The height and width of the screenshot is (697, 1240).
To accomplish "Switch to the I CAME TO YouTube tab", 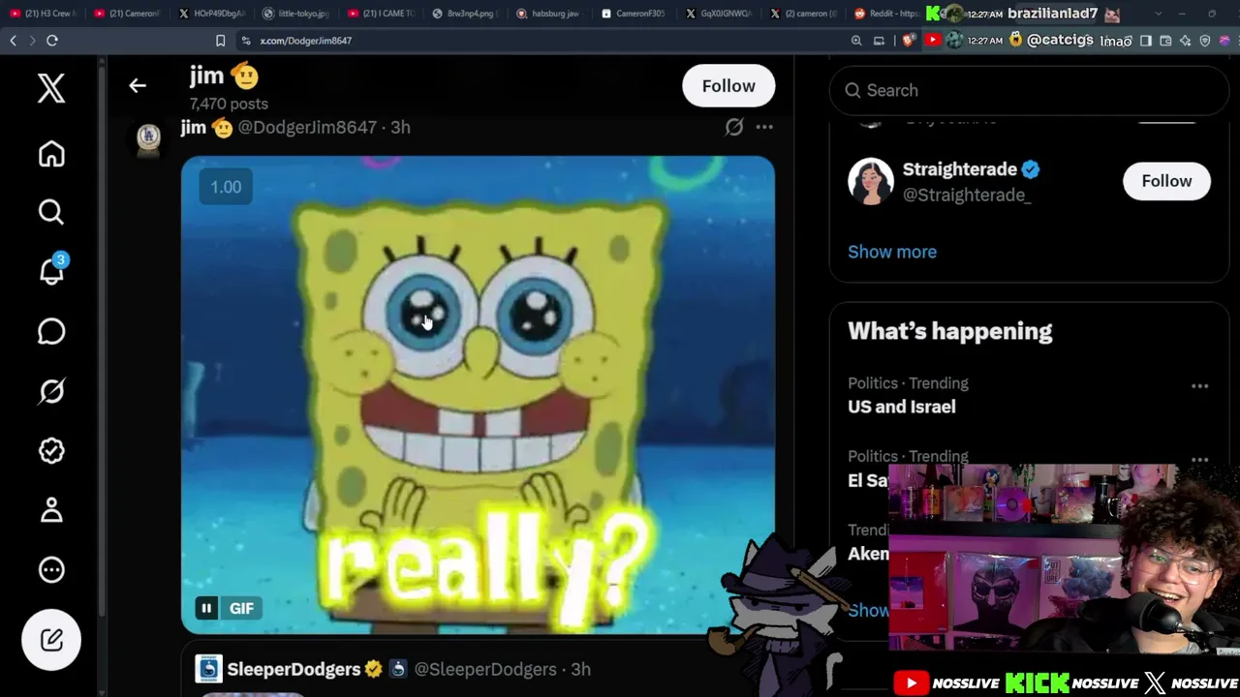I will pos(381,14).
